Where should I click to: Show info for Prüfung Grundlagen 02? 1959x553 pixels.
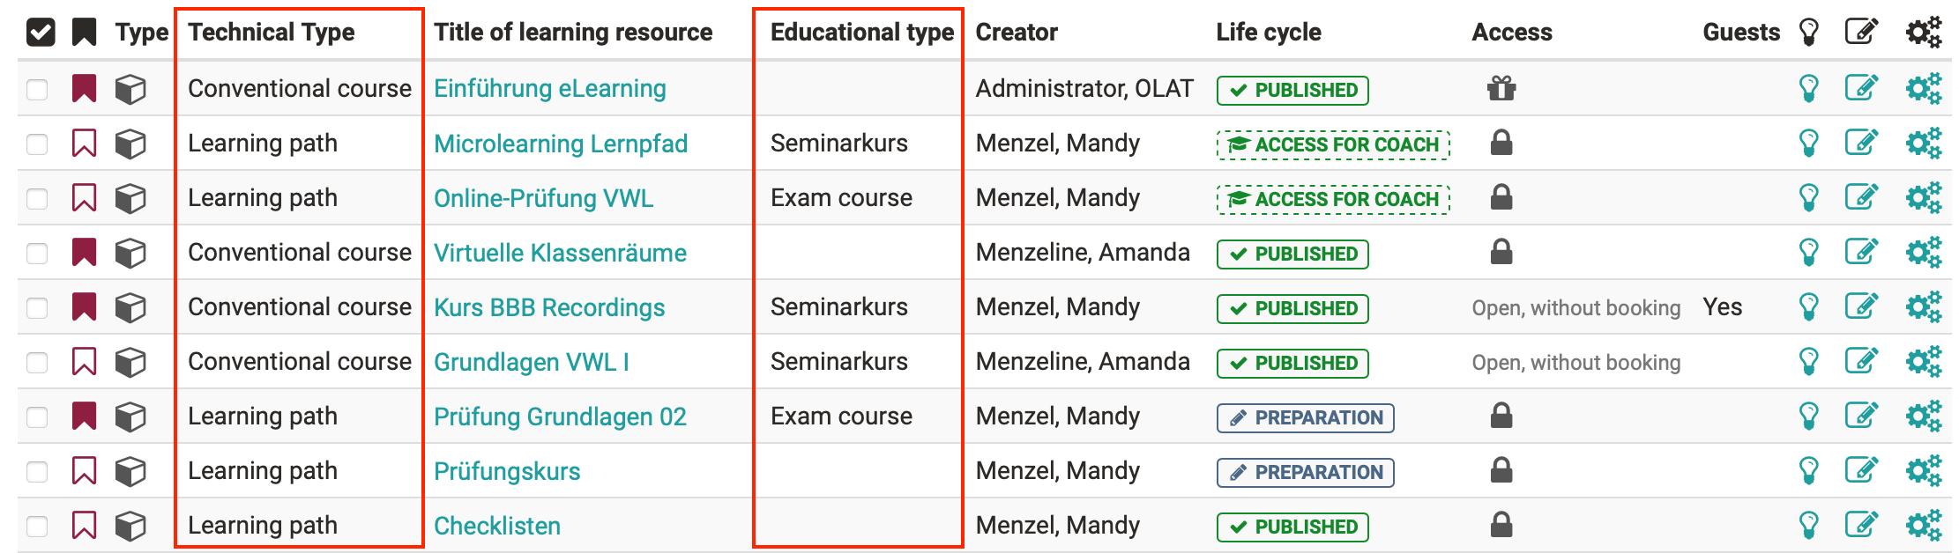[1808, 417]
